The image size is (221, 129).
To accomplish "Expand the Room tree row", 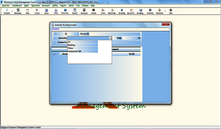I will point(54,54).
